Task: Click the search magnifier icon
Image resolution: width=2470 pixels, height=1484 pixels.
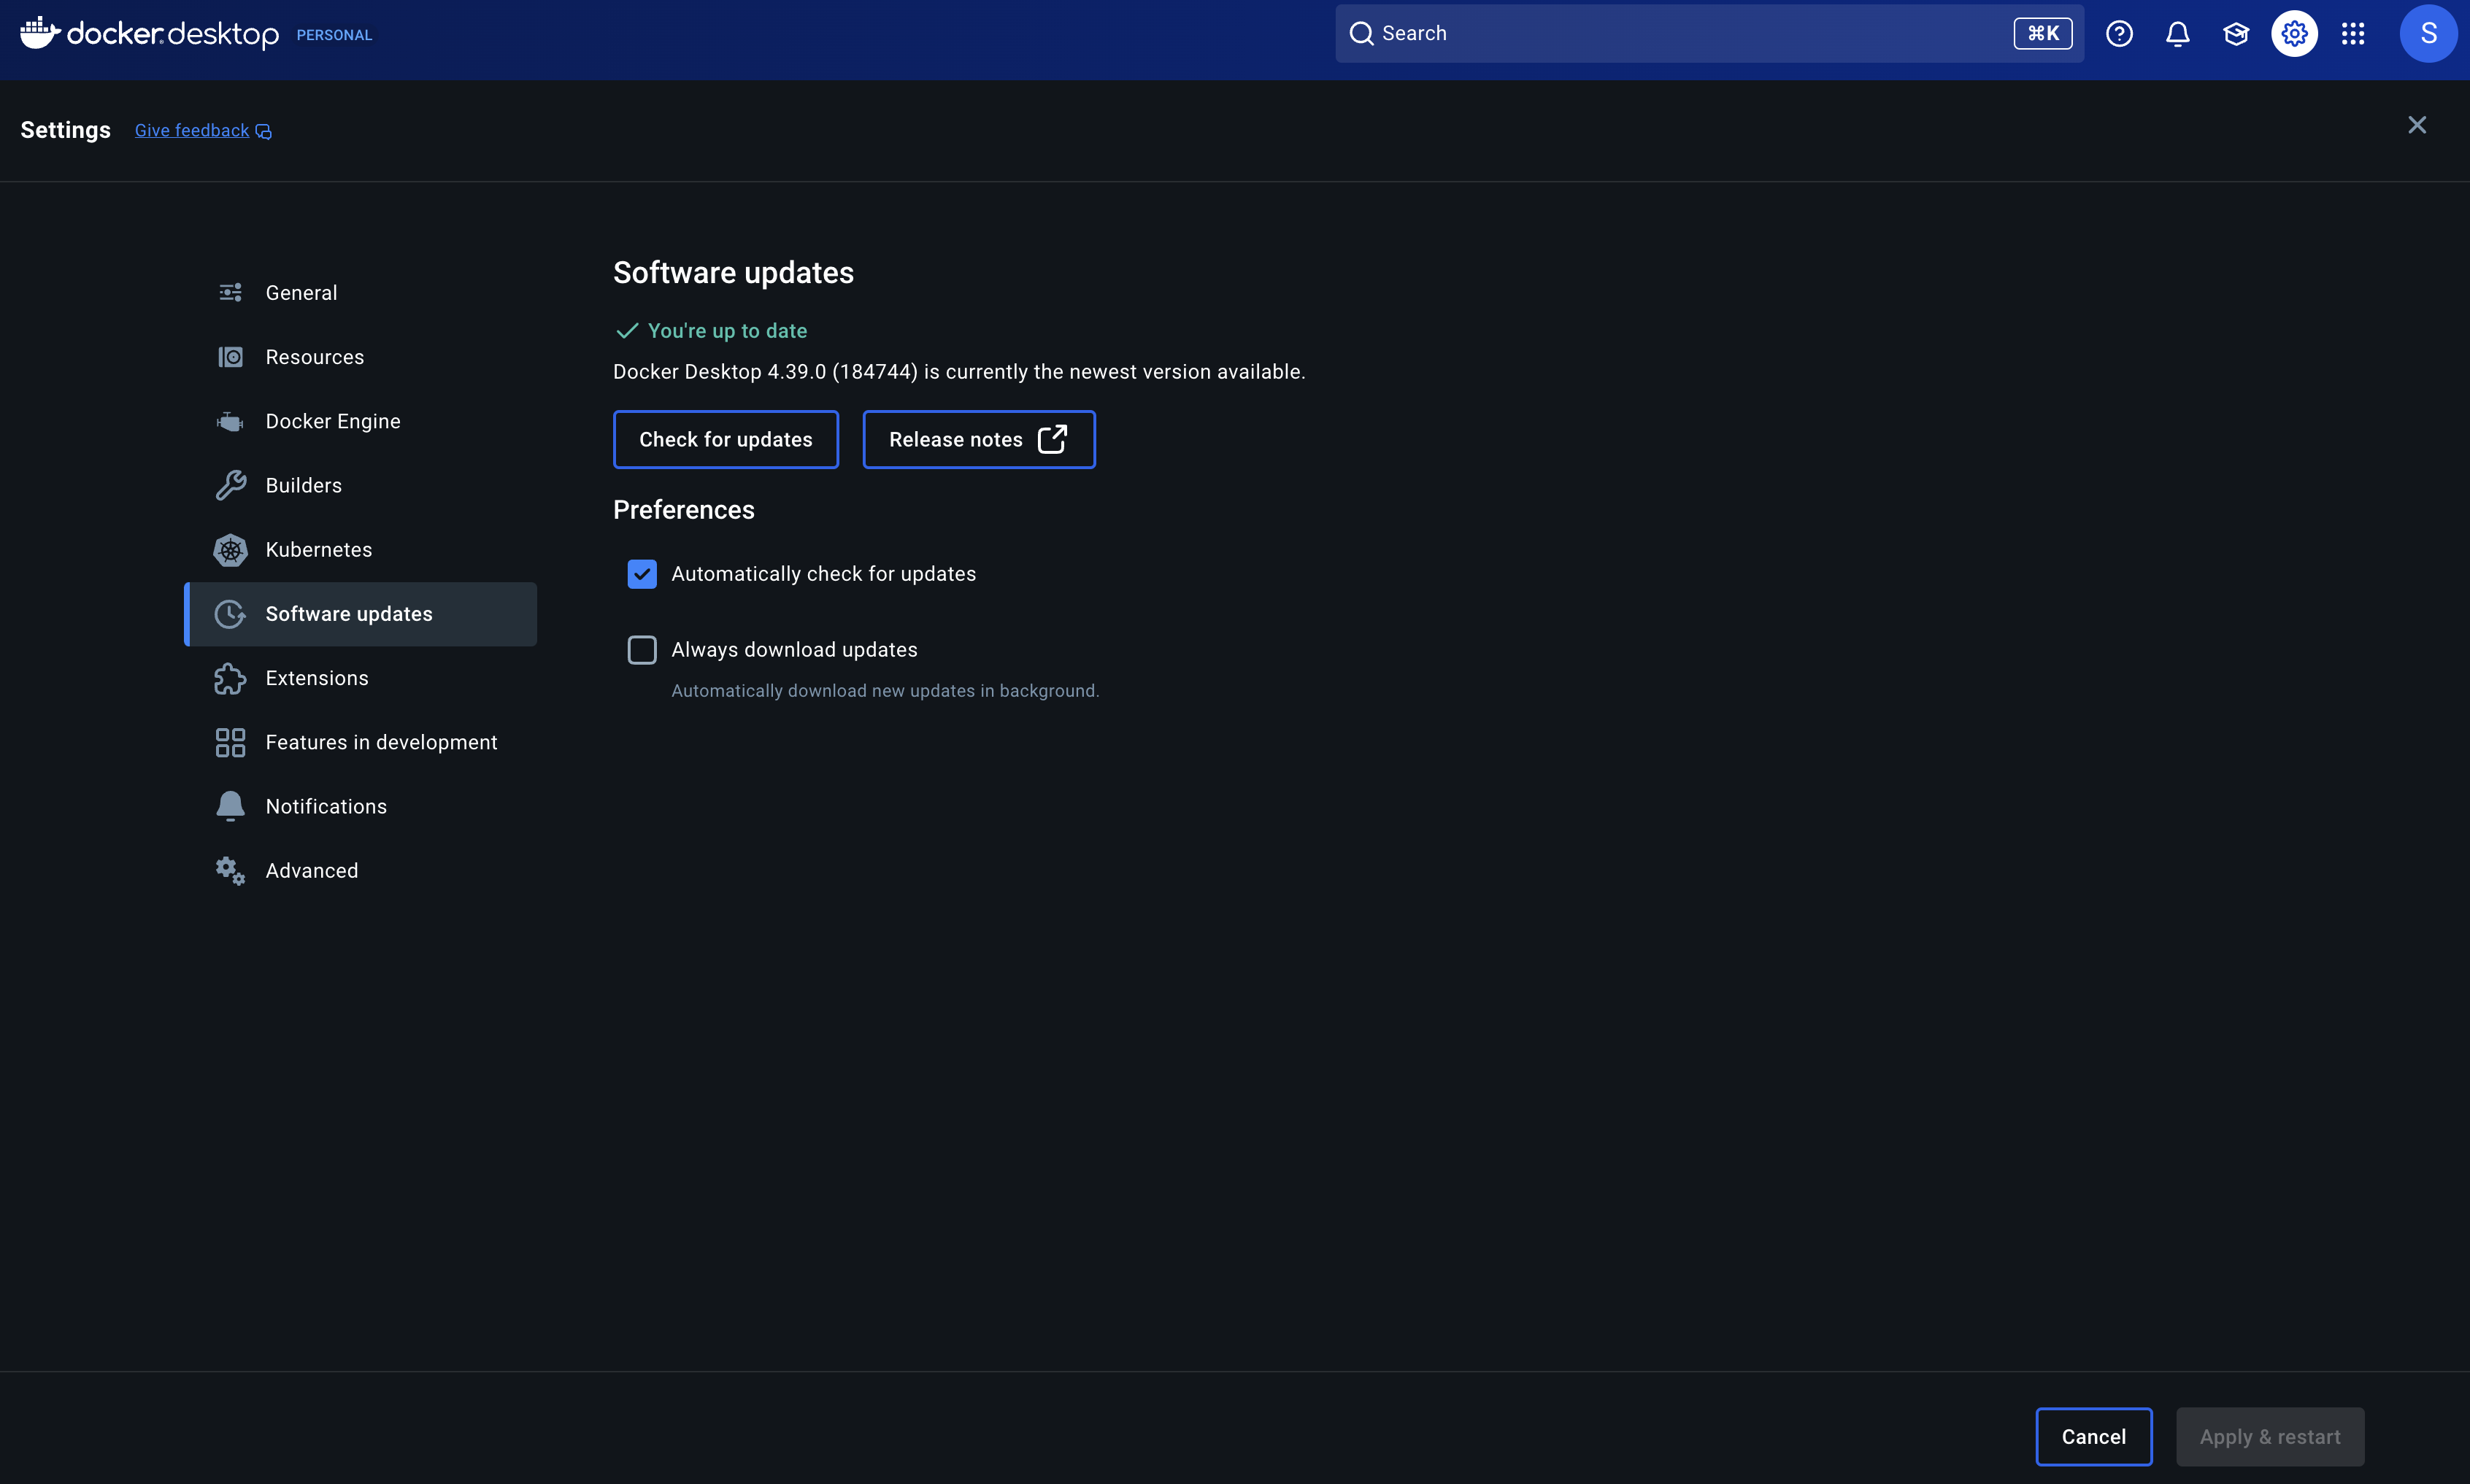Action: [1361, 34]
